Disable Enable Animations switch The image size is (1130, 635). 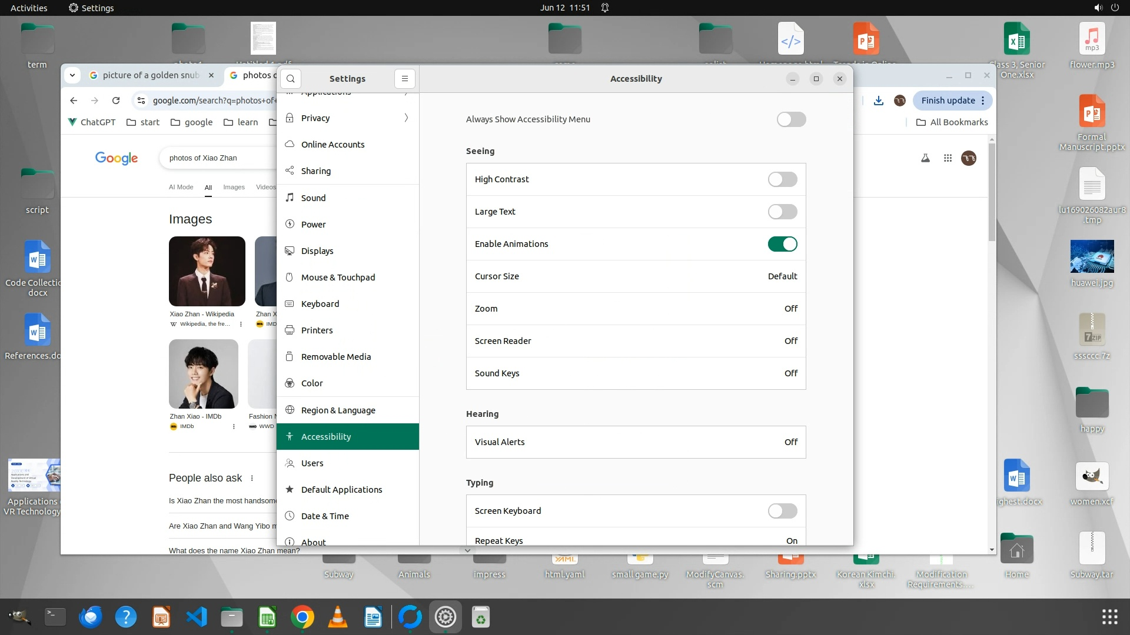pyautogui.click(x=782, y=244)
